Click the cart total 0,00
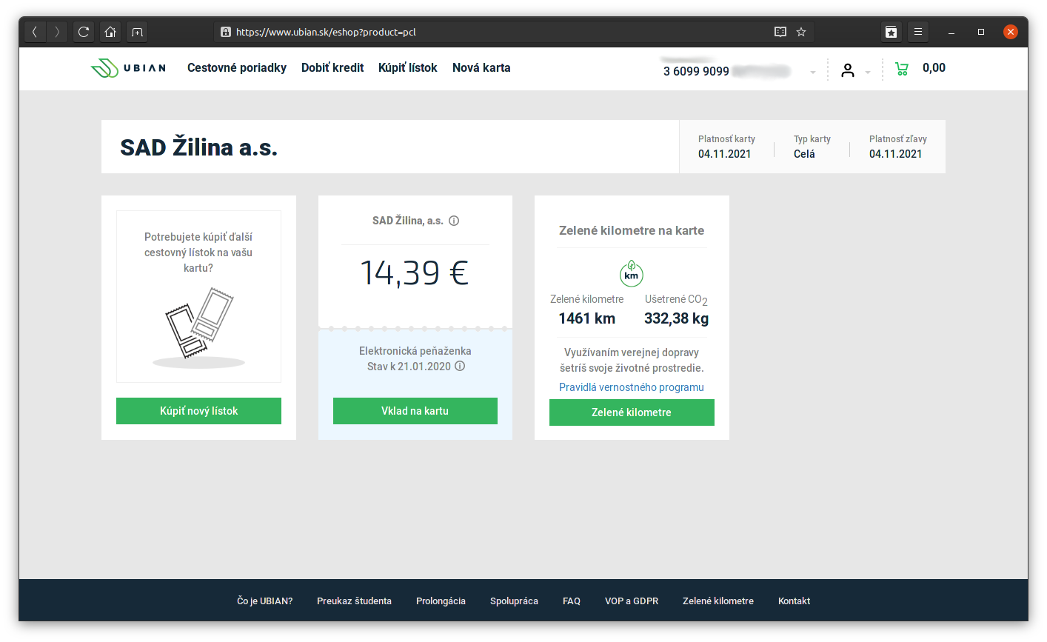The height and width of the screenshot is (642, 1047). click(x=934, y=67)
